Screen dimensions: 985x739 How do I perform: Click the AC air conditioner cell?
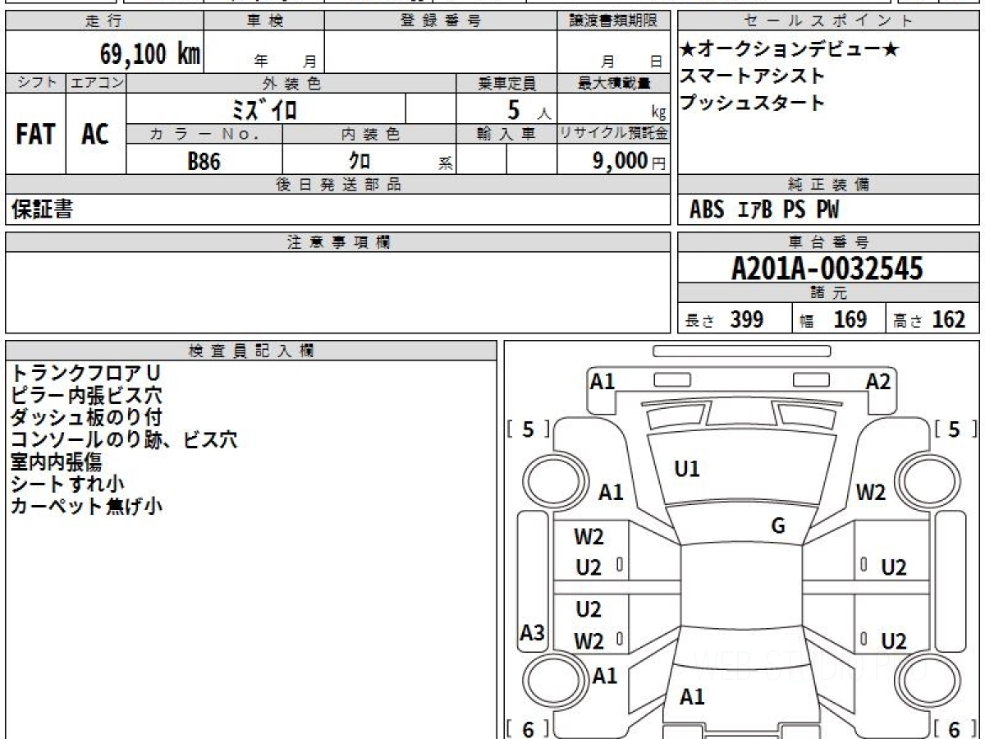[x=95, y=135]
